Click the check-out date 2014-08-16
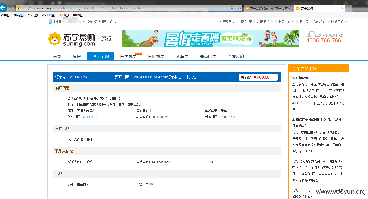The width and height of the screenshot is (368, 199). point(159,117)
